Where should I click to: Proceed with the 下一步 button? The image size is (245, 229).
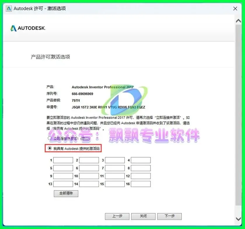pos(169,216)
